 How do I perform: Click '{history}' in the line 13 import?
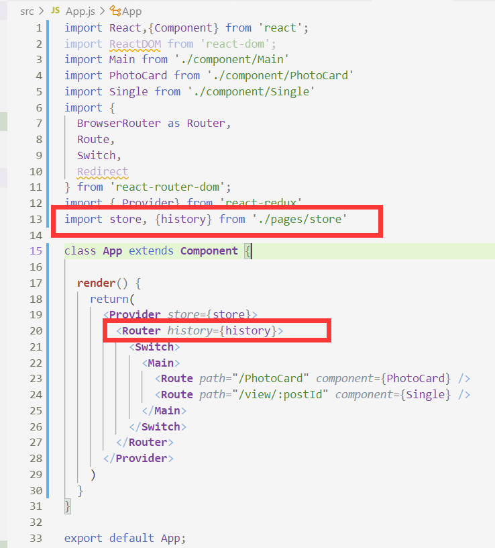click(x=183, y=219)
